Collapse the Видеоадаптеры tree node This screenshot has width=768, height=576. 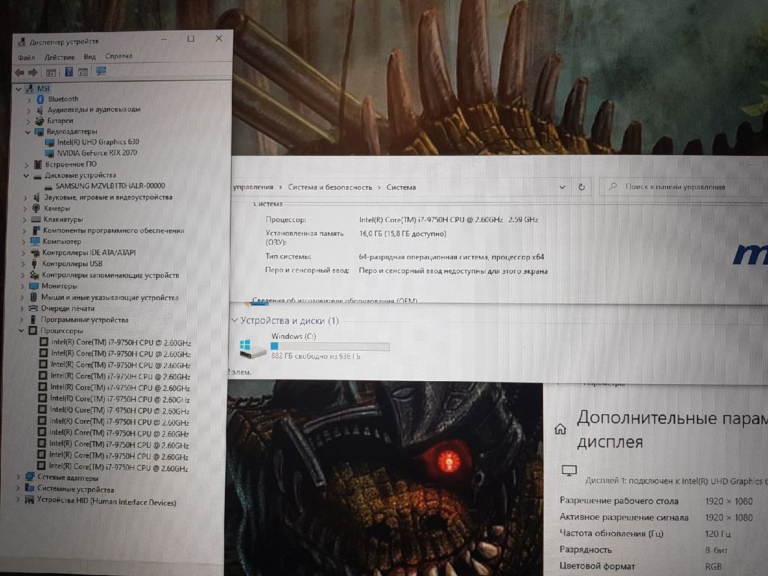(x=28, y=132)
